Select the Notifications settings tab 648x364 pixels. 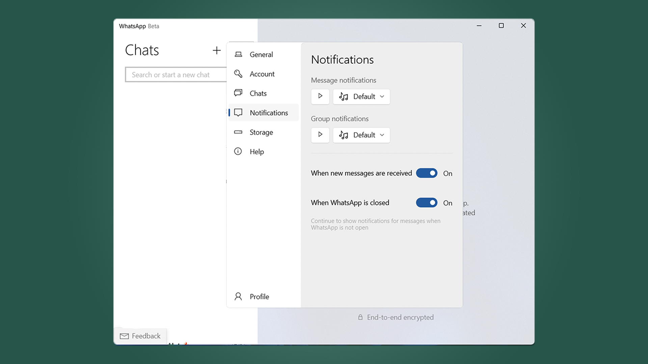pyautogui.click(x=264, y=113)
